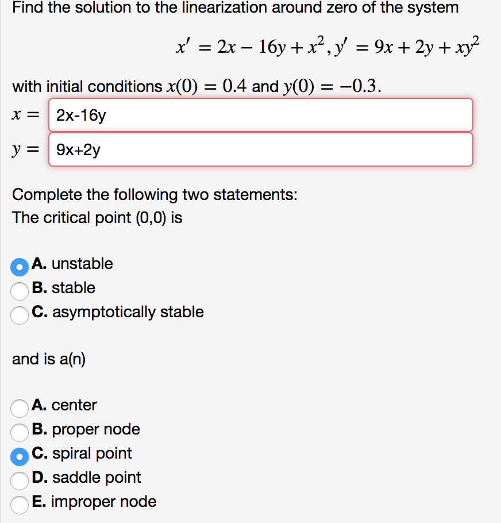The height and width of the screenshot is (523, 501).
Task: Select radio option B stable
Action: pyautogui.click(x=19, y=291)
